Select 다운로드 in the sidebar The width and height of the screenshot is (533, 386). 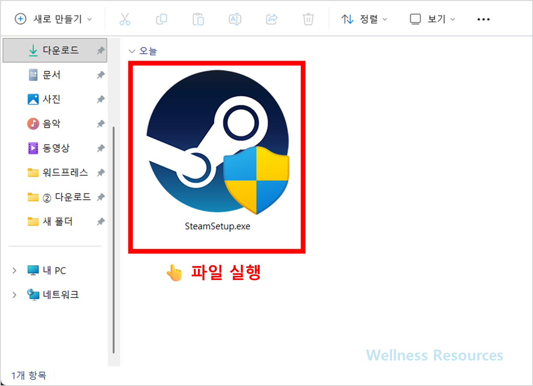[55, 50]
